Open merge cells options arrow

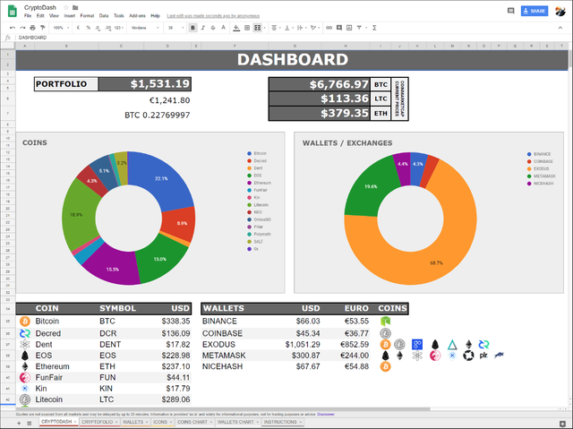tap(265, 28)
